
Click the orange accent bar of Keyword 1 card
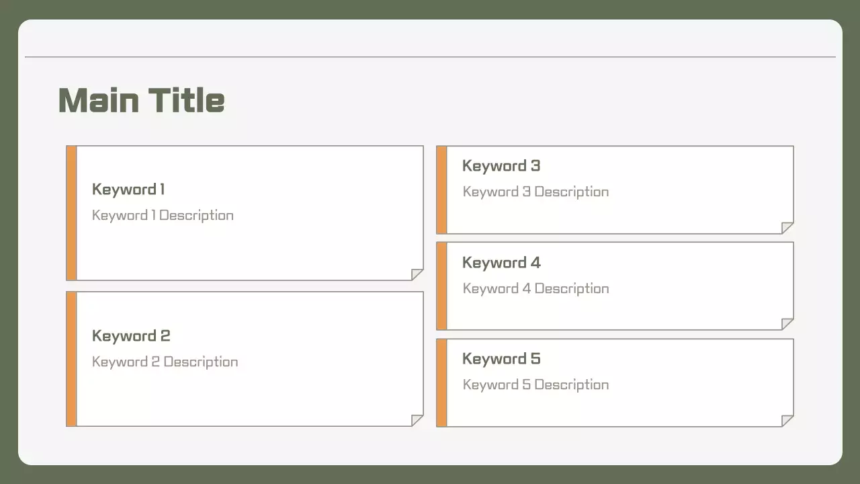coord(71,213)
